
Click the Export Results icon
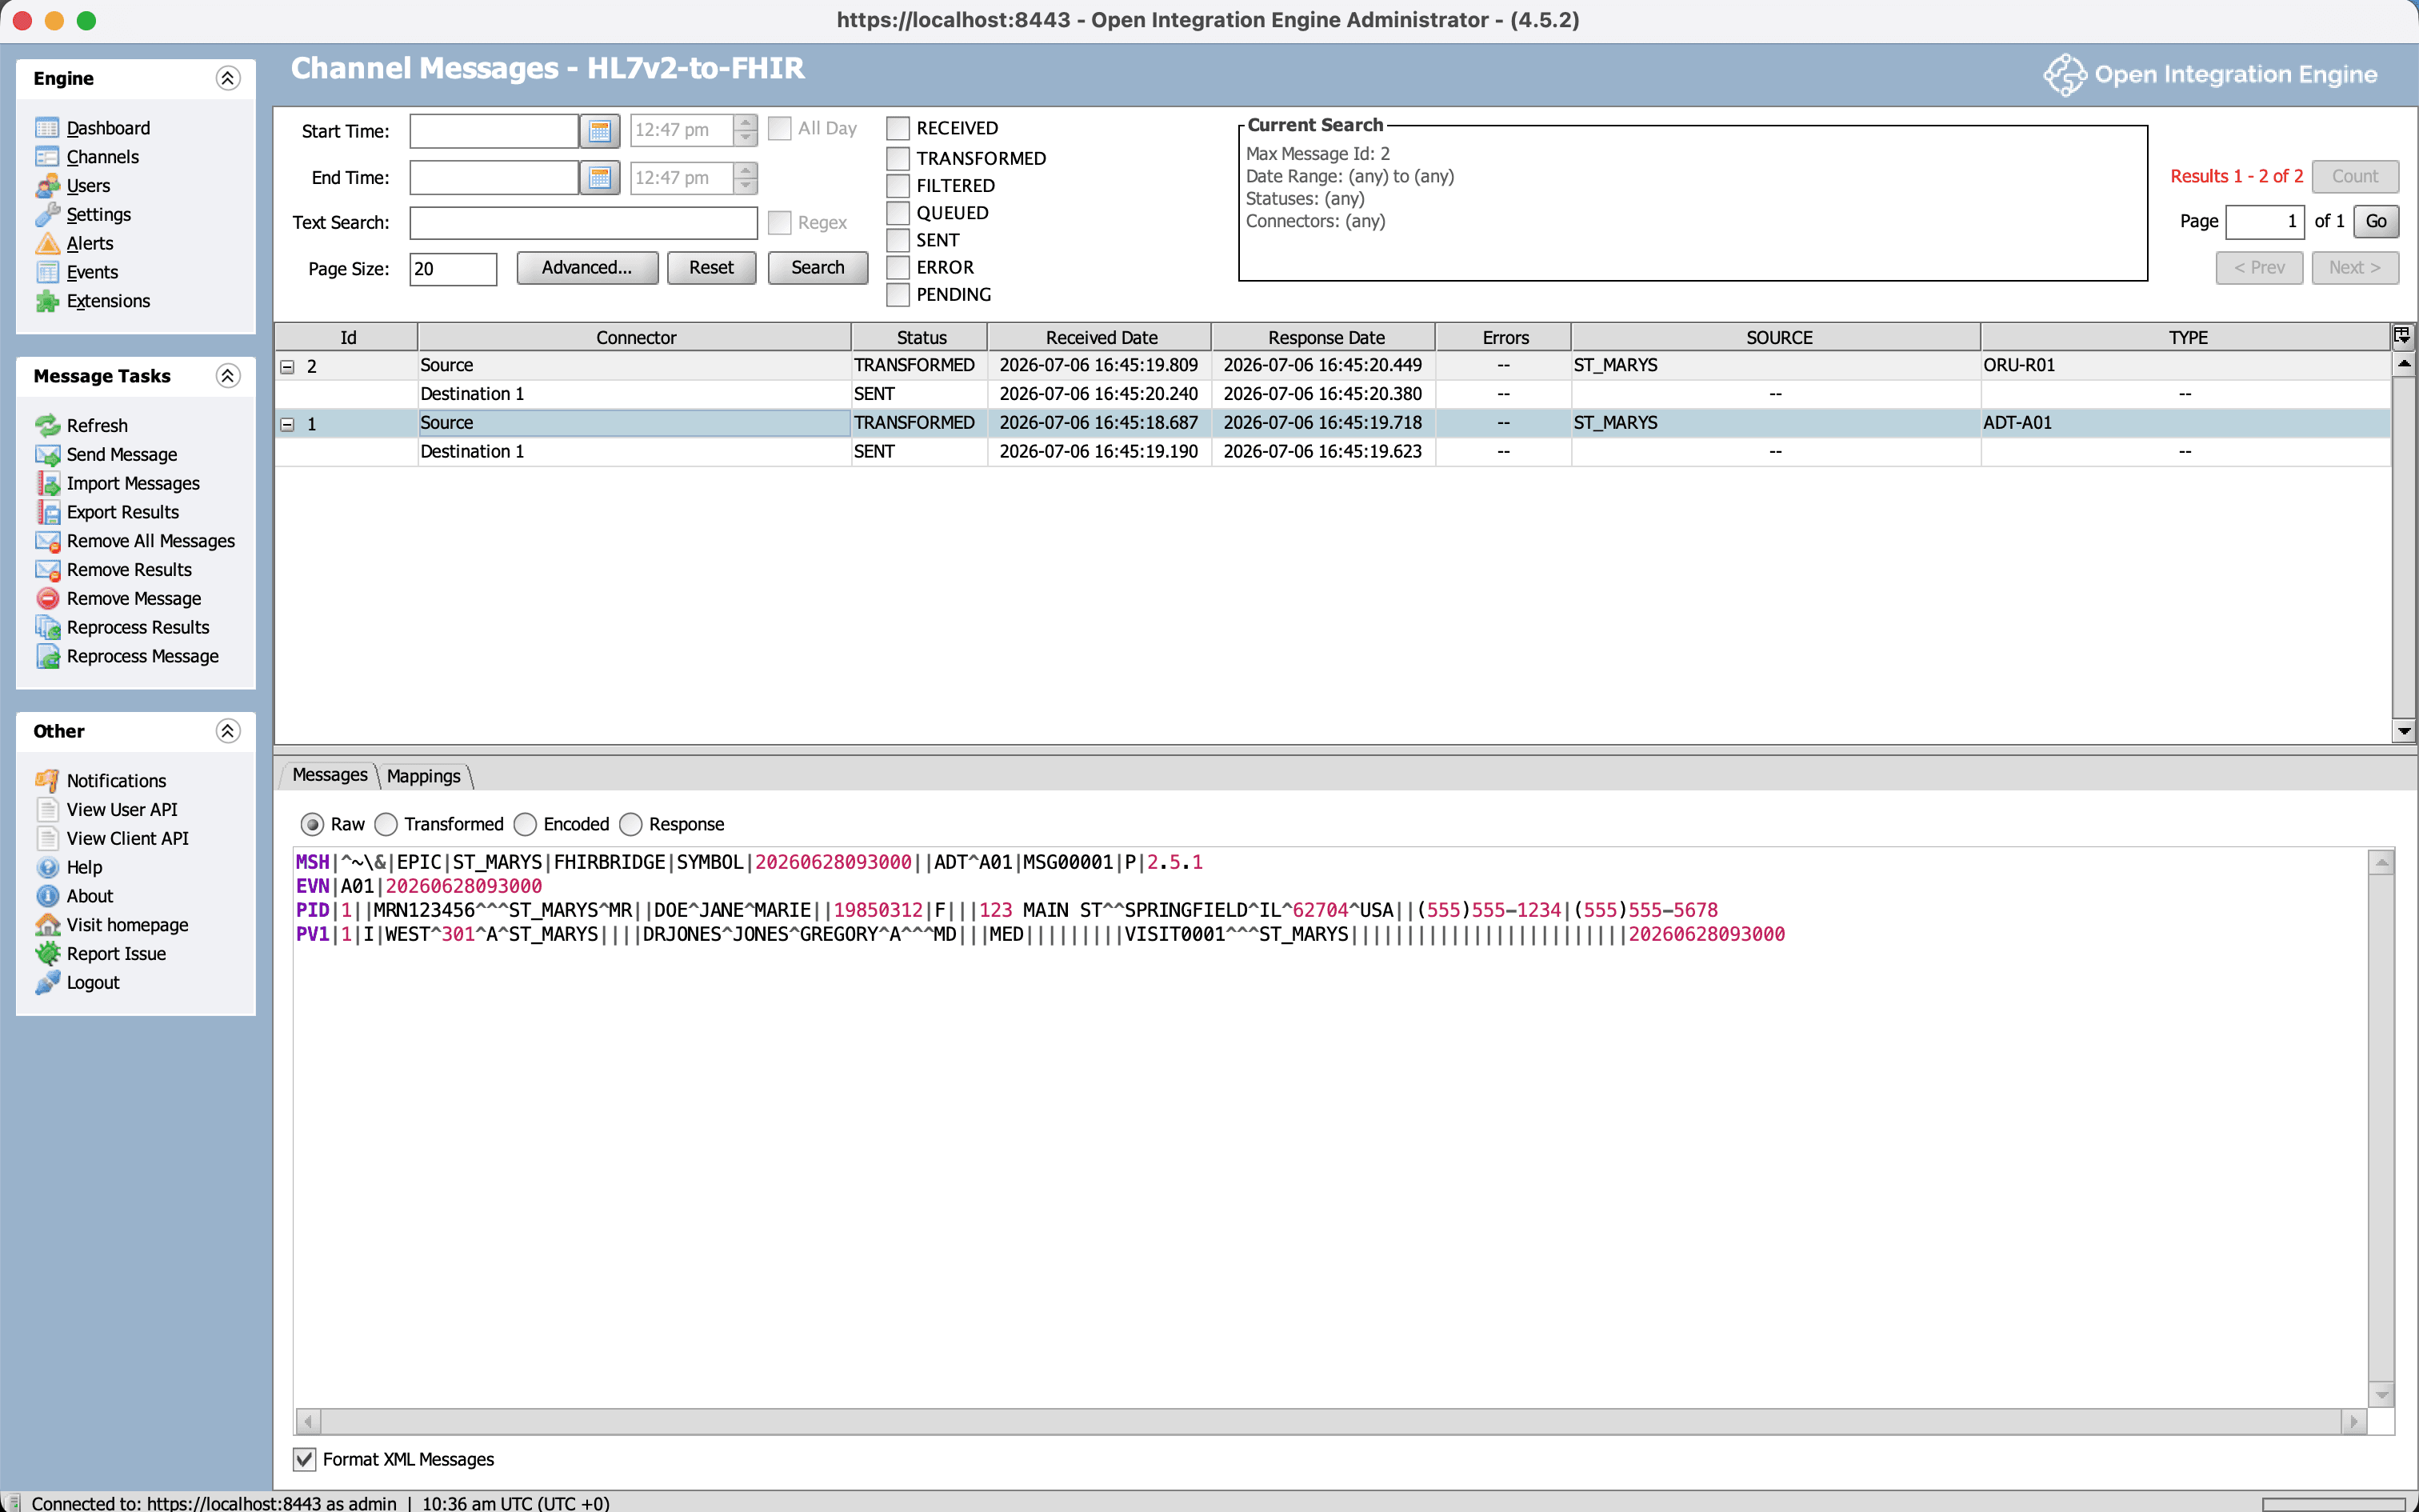tap(47, 512)
